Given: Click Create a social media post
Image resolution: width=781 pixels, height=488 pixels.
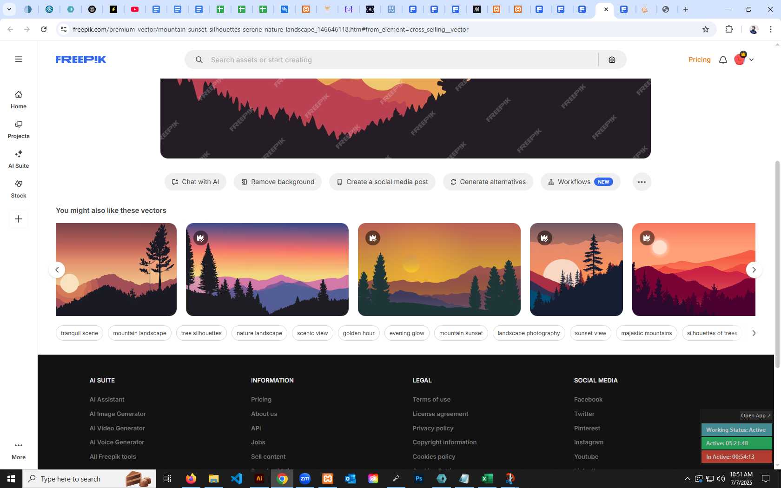Looking at the screenshot, I should (x=382, y=182).
